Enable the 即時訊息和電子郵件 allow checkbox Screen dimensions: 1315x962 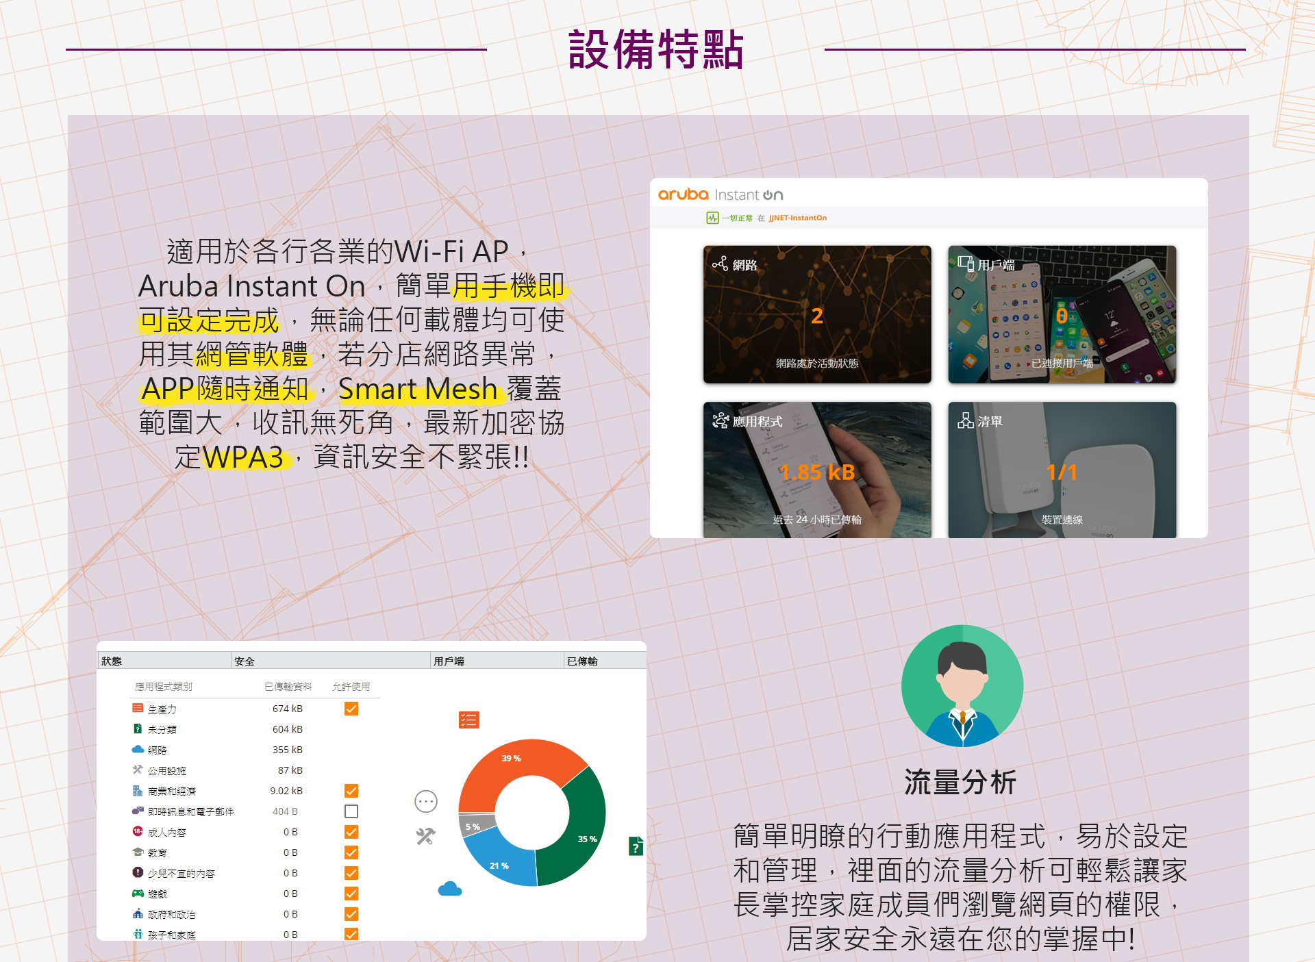click(x=351, y=811)
